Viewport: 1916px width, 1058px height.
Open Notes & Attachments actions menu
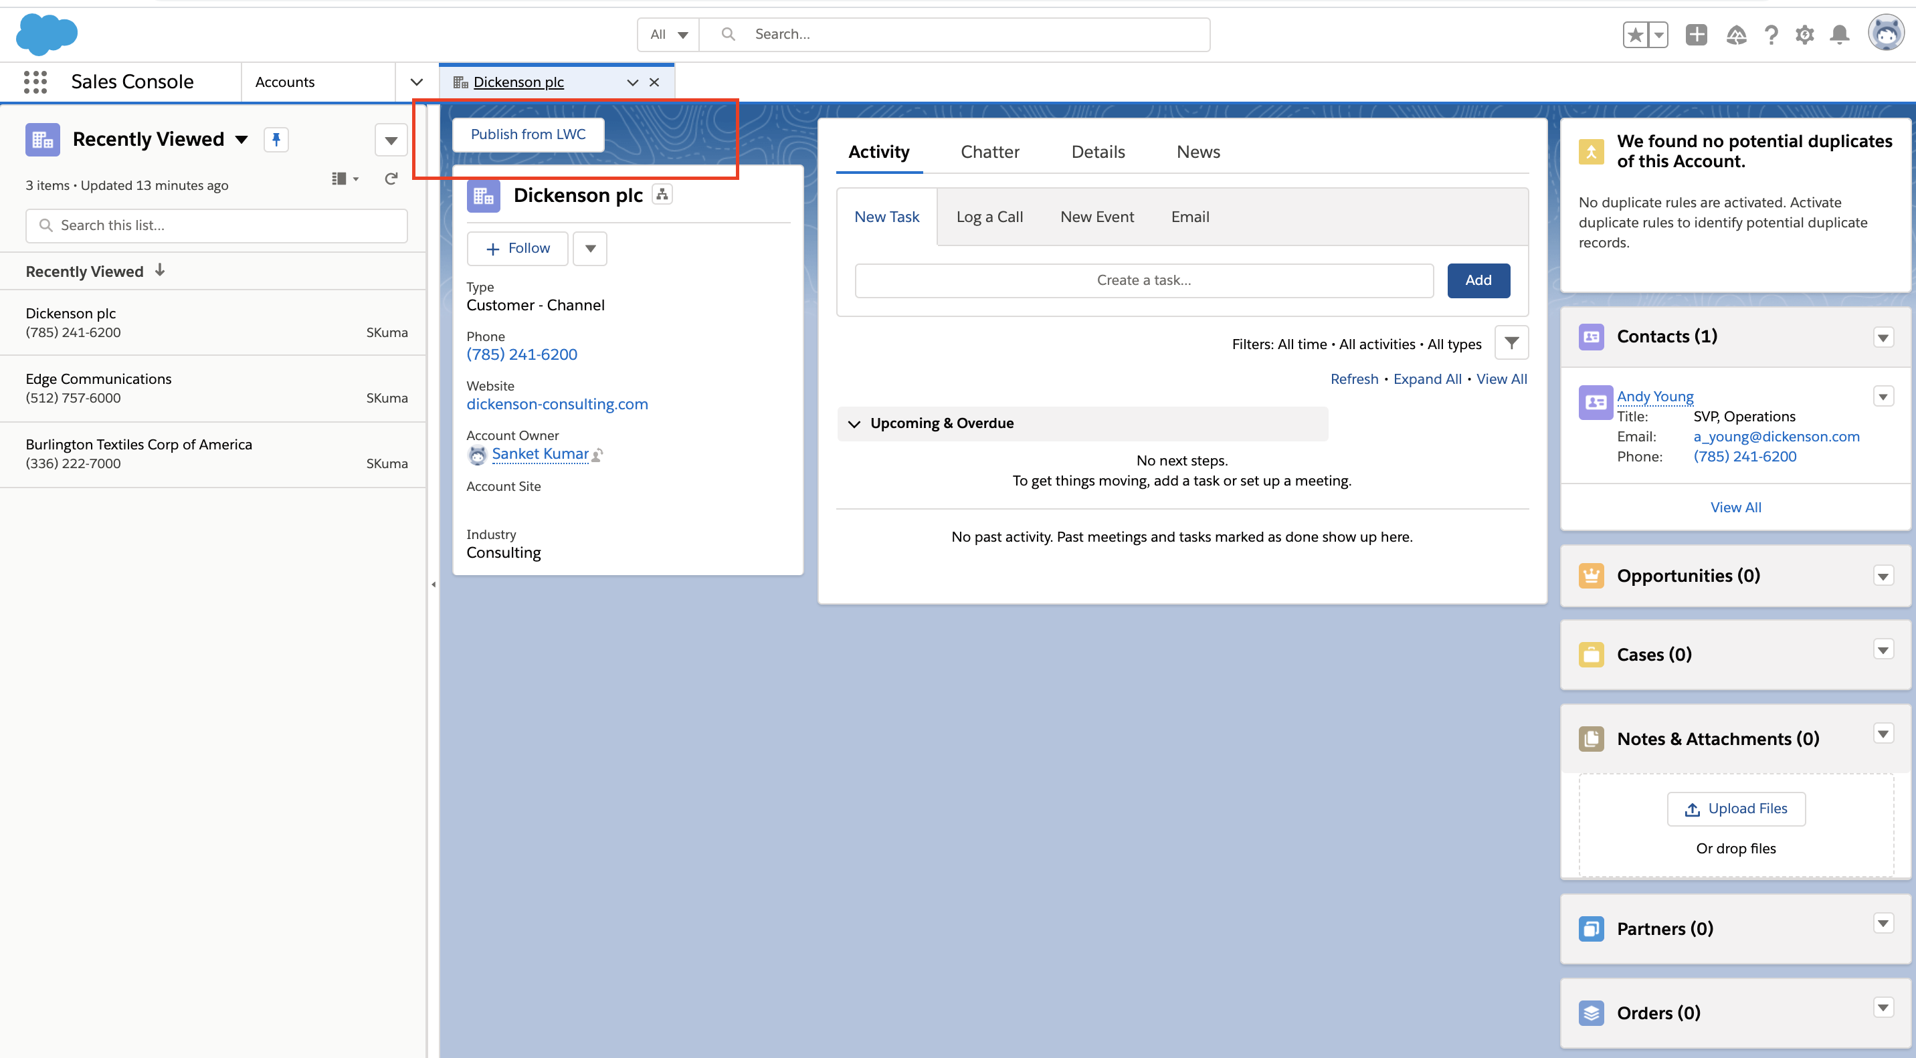pos(1883,734)
